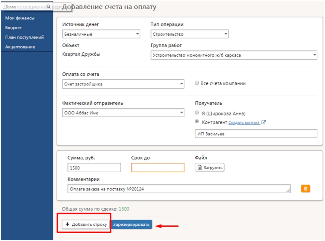This screenshot has height=241, width=325.
Task: Open the Группа работ dropdown
Action: pos(234,55)
